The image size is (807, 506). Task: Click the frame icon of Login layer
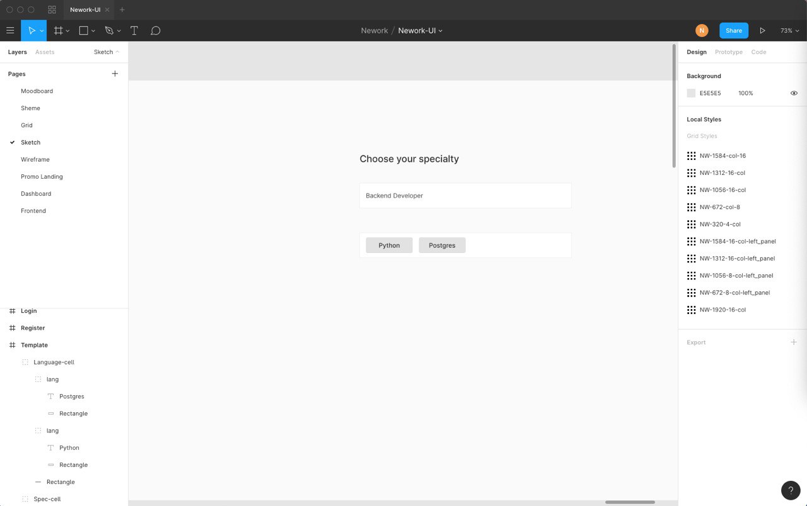pyautogui.click(x=12, y=311)
